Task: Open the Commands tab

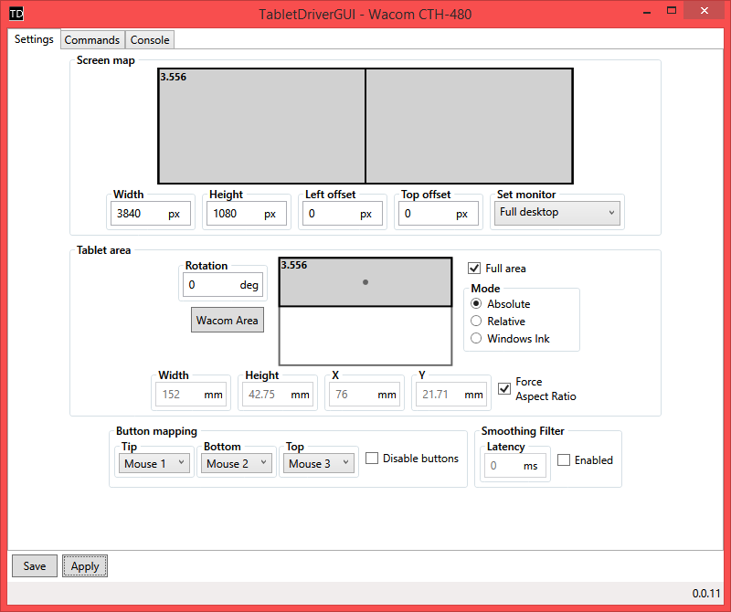Action: pyautogui.click(x=92, y=40)
